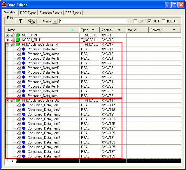The height and width of the screenshot is (170, 186).
Task: Select the Consumed_Data_ItemA row name
Action: (x=44, y=110)
